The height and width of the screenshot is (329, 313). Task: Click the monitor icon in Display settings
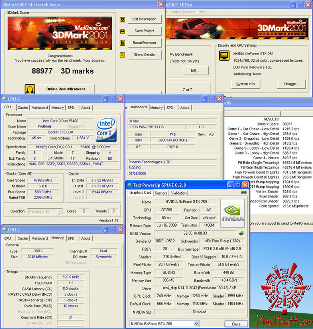tap(224, 56)
